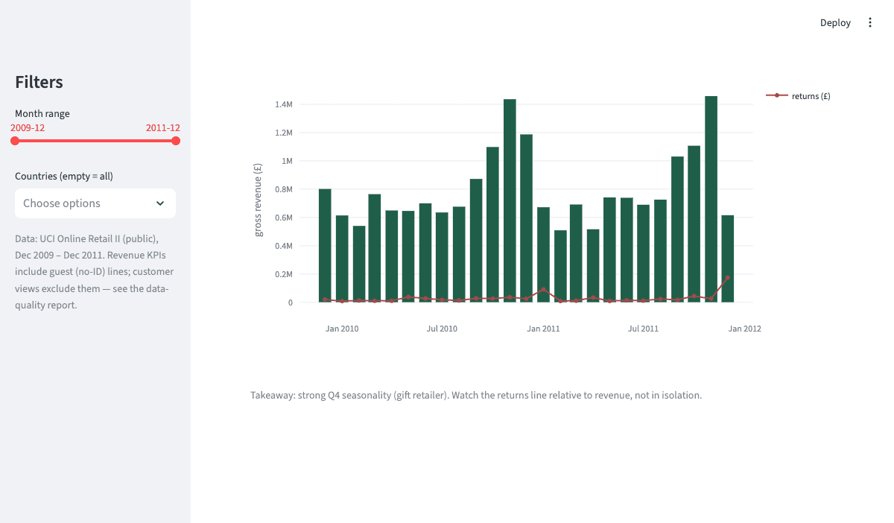This screenshot has height=523, width=894.
Task: Click the 'Jul 2011' x-axis label
Action: 643,329
